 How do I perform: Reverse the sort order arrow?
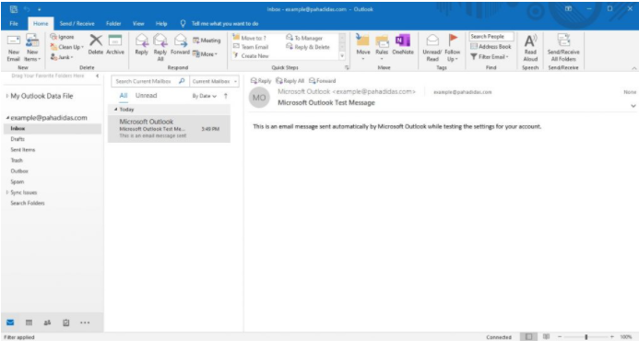click(225, 96)
